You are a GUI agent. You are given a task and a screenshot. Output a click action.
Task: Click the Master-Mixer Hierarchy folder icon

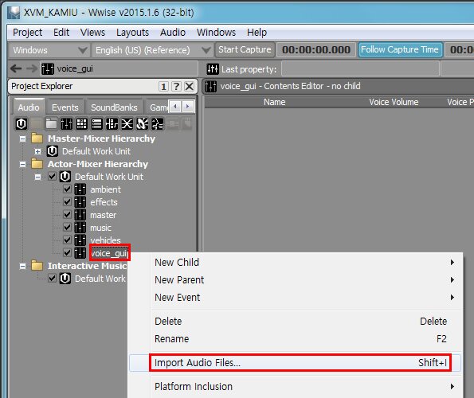pyautogui.click(x=37, y=139)
